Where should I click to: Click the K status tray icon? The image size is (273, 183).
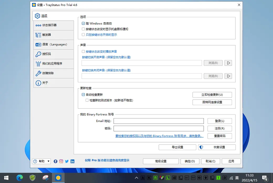click(x=149, y=178)
